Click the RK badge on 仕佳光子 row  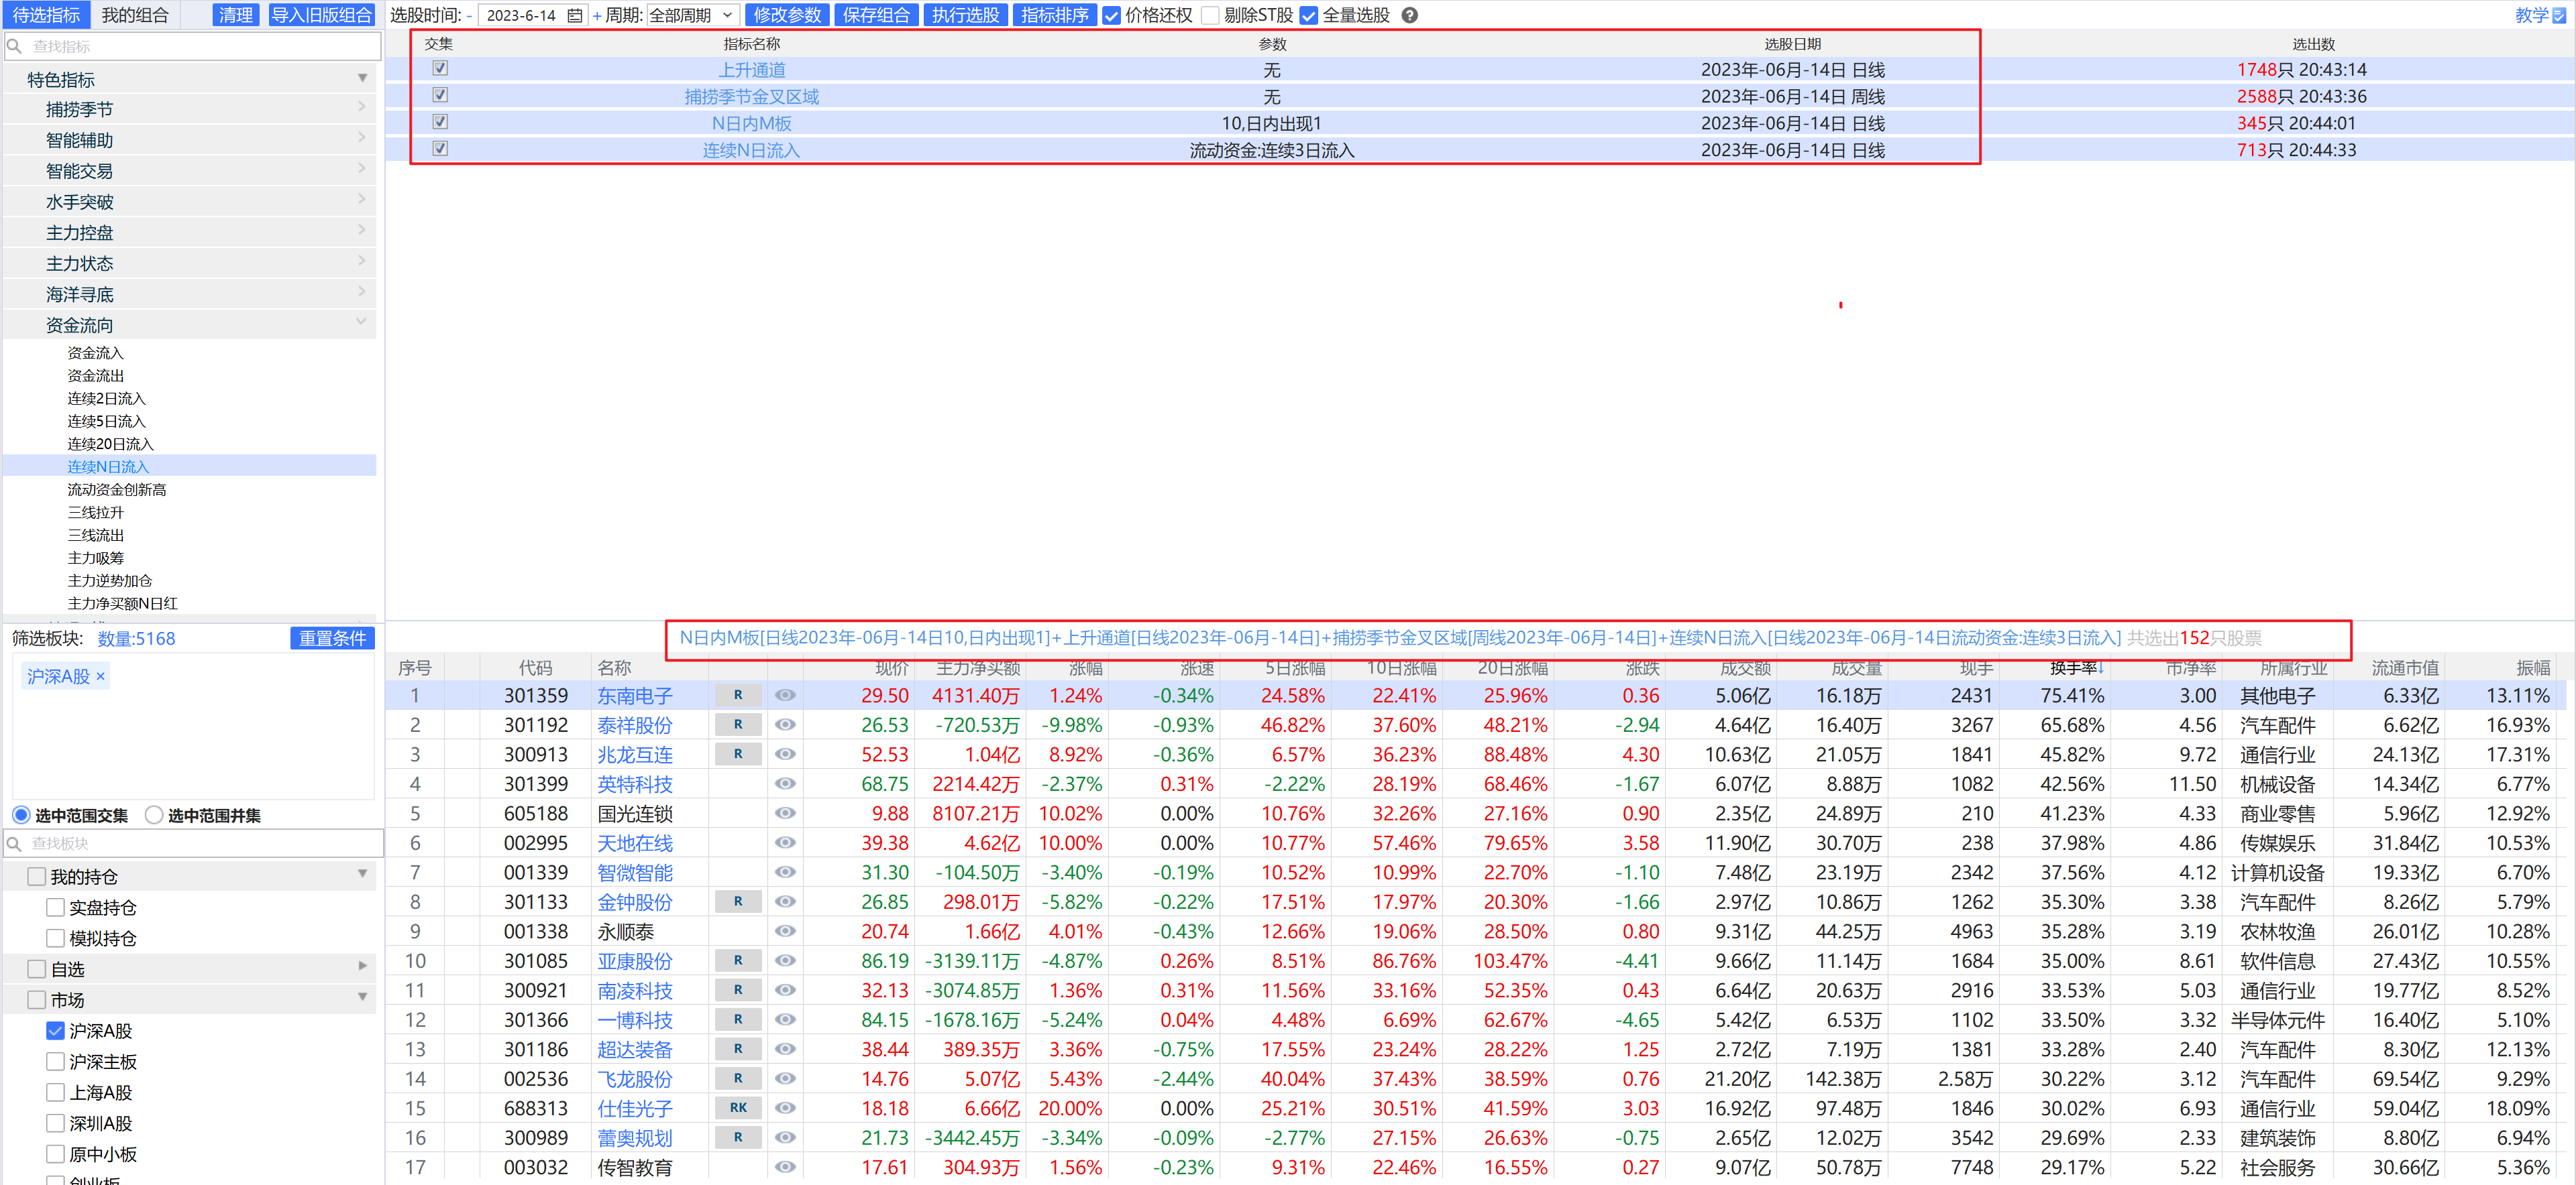coord(738,1108)
